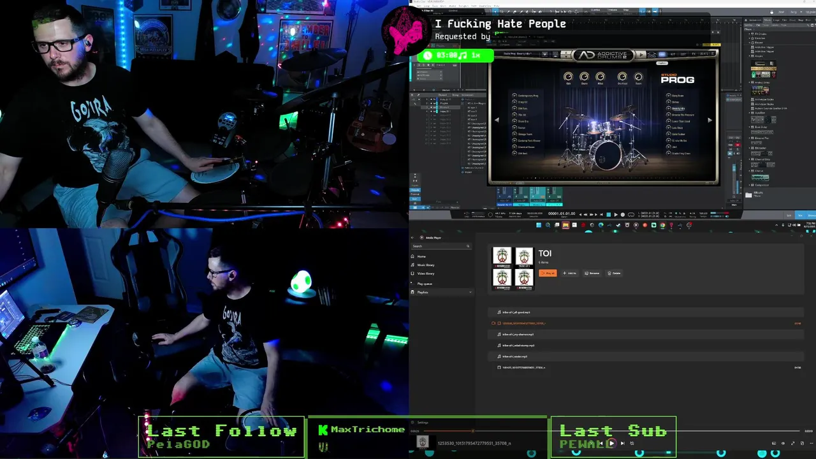This screenshot has height=459, width=816.
Task: Open the FX tab in Addictive Drums
Action: (694, 54)
